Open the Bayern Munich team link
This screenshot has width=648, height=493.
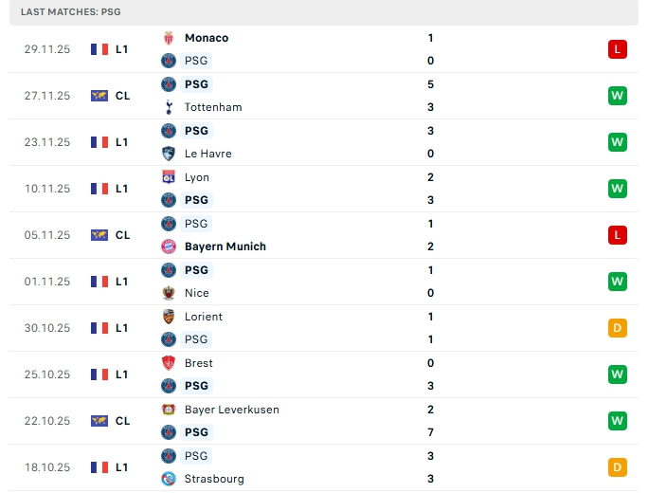pos(225,246)
